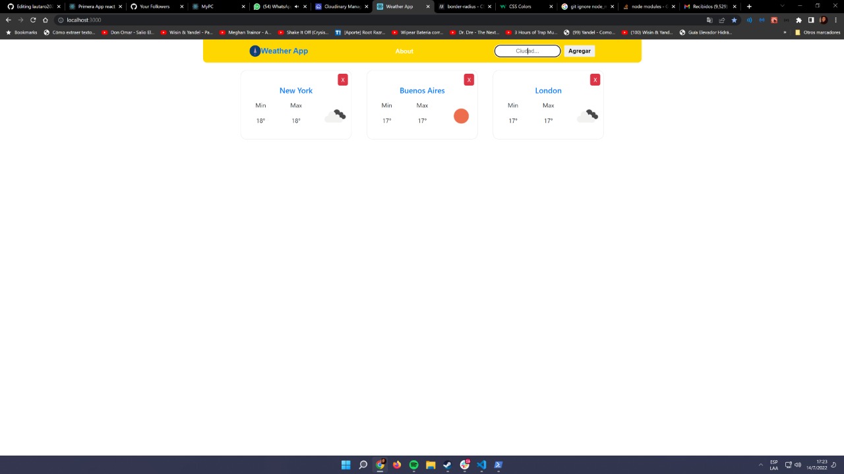Click the Ciudad search input field

click(527, 51)
